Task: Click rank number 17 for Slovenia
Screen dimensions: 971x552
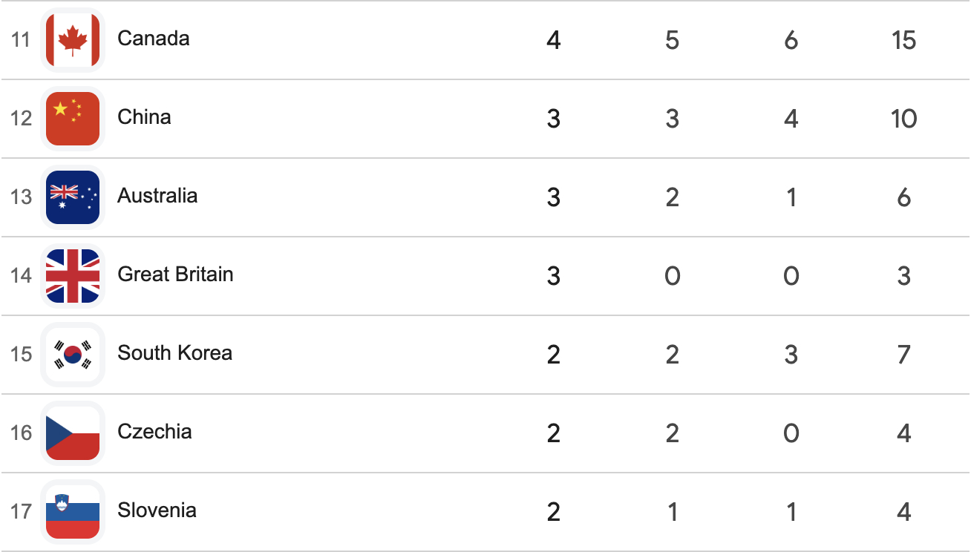Action: coord(22,512)
